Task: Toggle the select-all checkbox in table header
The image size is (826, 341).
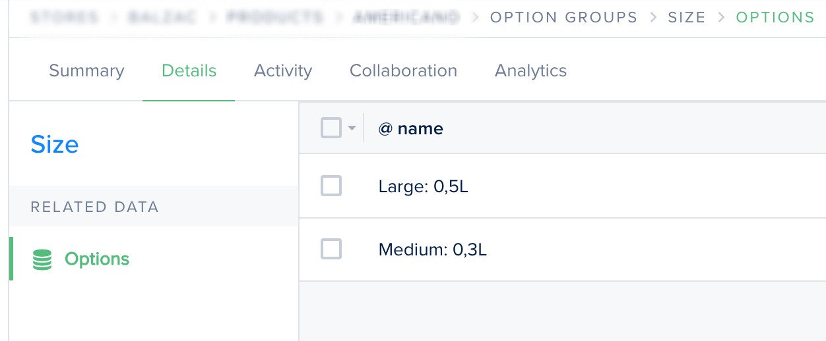Action: click(x=331, y=128)
